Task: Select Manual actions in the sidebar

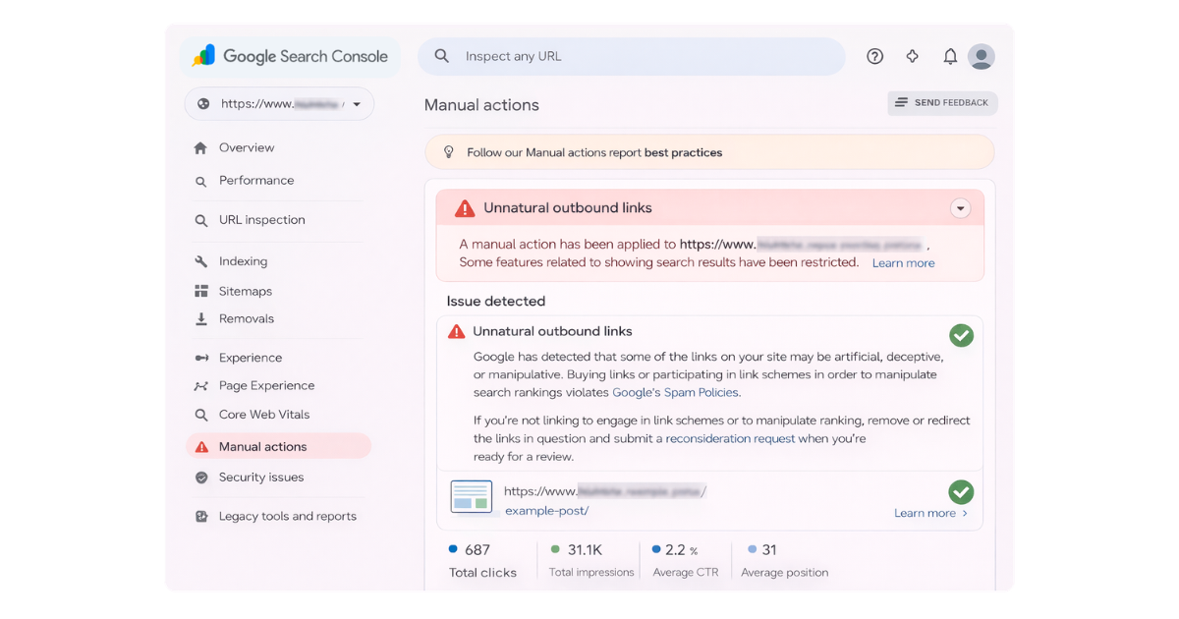Action: 278,446
